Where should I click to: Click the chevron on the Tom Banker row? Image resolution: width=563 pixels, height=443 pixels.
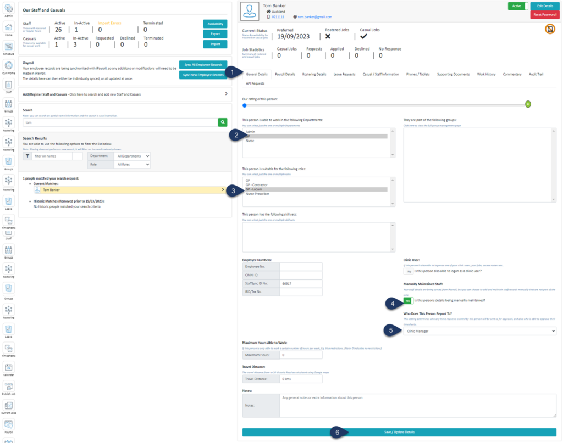[223, 189]
